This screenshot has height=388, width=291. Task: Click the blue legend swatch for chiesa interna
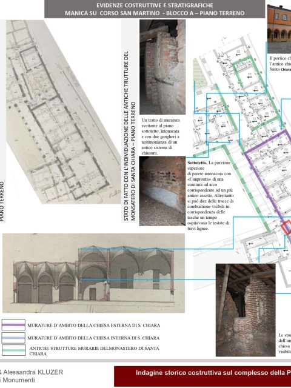(x=13, y=338)
